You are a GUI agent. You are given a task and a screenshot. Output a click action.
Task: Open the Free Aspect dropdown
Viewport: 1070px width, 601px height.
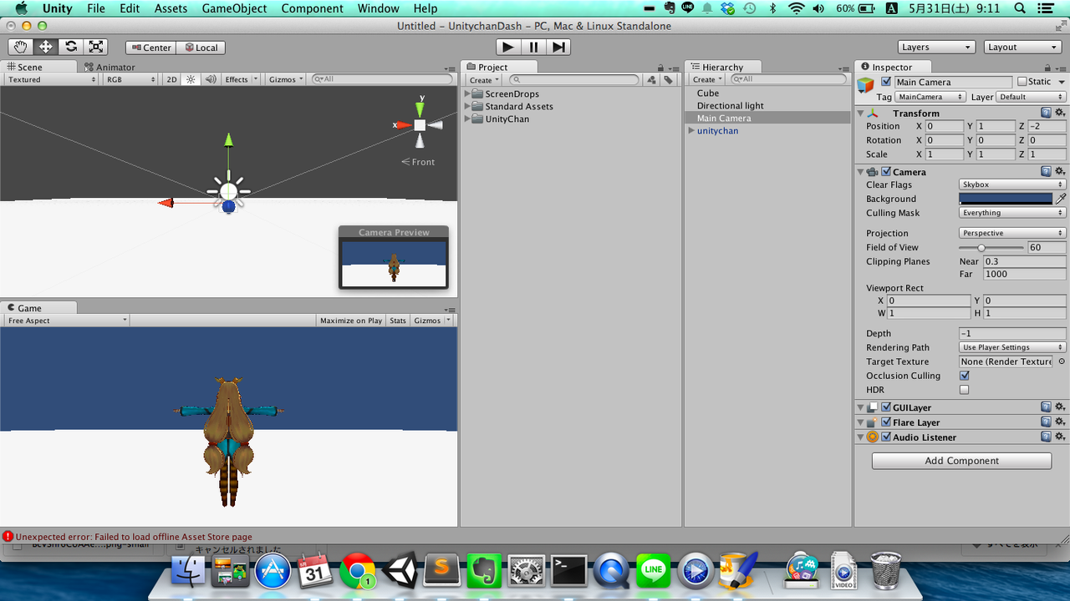coord(66,321)
